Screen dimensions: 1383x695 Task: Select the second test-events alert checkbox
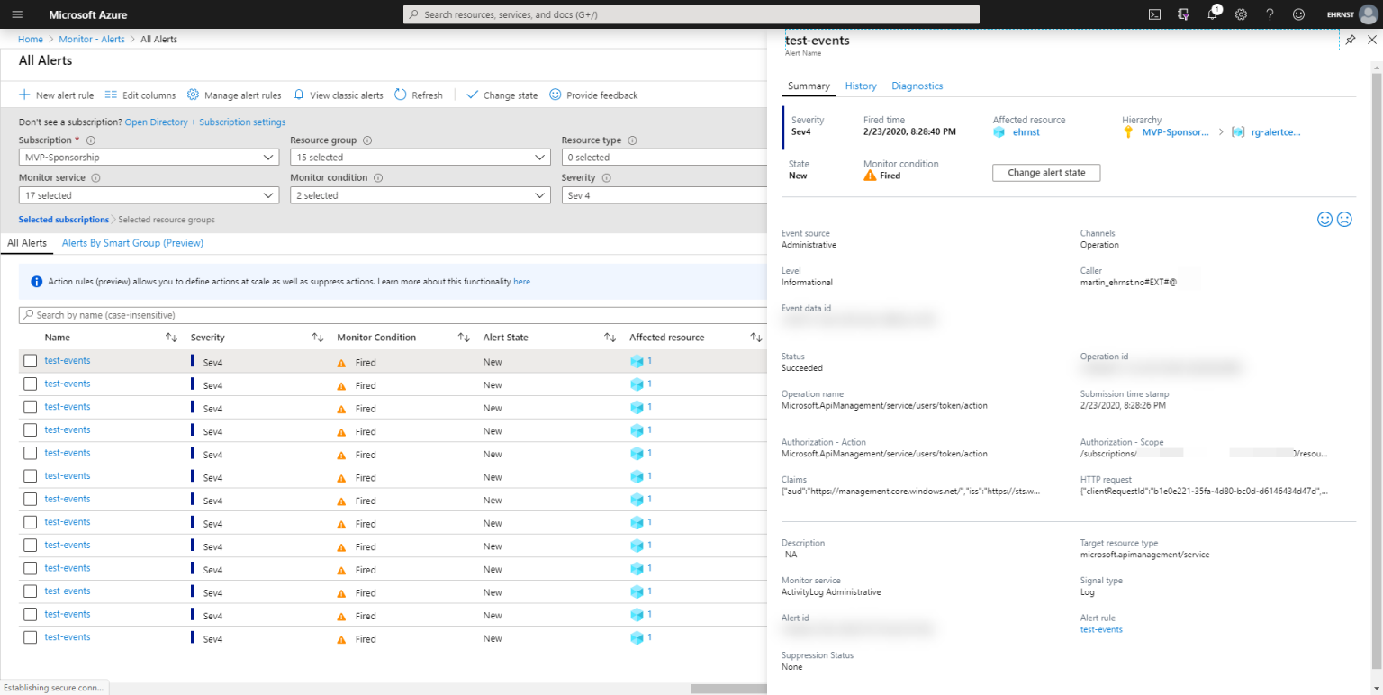(31, 384)
